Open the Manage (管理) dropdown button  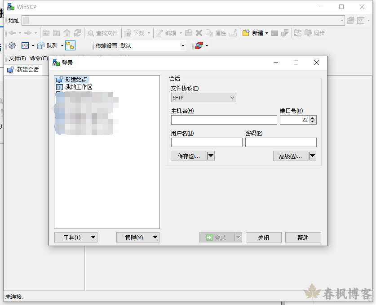pos(138,237)
